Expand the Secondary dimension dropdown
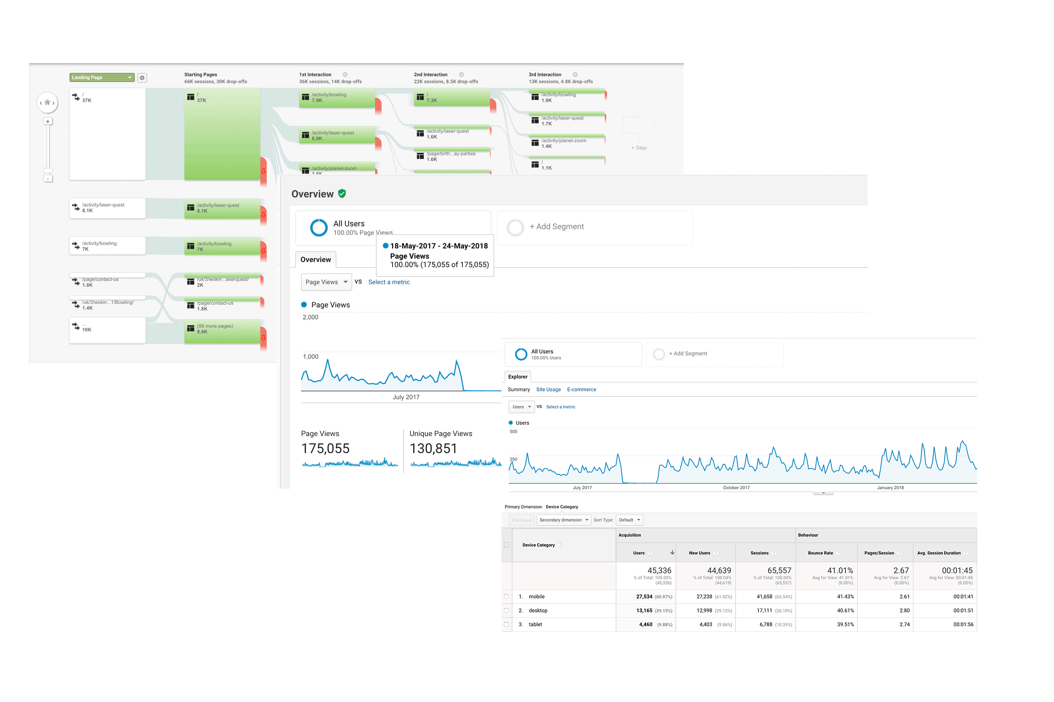 tap(563, 520)
